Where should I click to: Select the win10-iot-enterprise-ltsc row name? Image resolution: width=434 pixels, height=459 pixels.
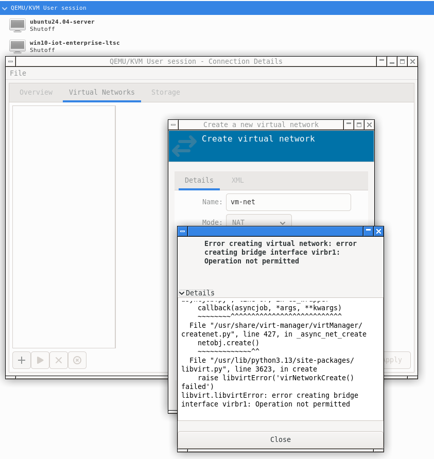(75, 43)
